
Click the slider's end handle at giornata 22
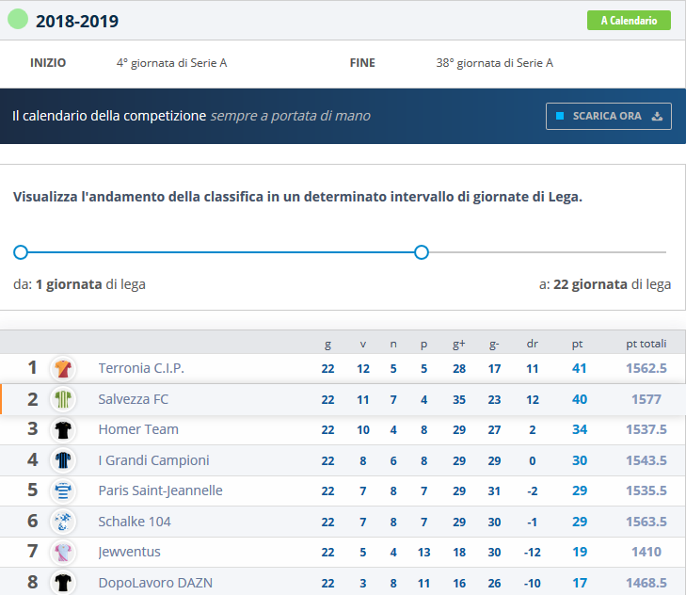tap(422, 252)
